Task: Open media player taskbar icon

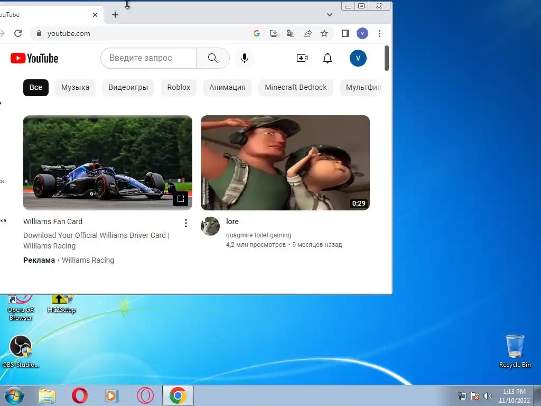Action: (x=111, y=395)
